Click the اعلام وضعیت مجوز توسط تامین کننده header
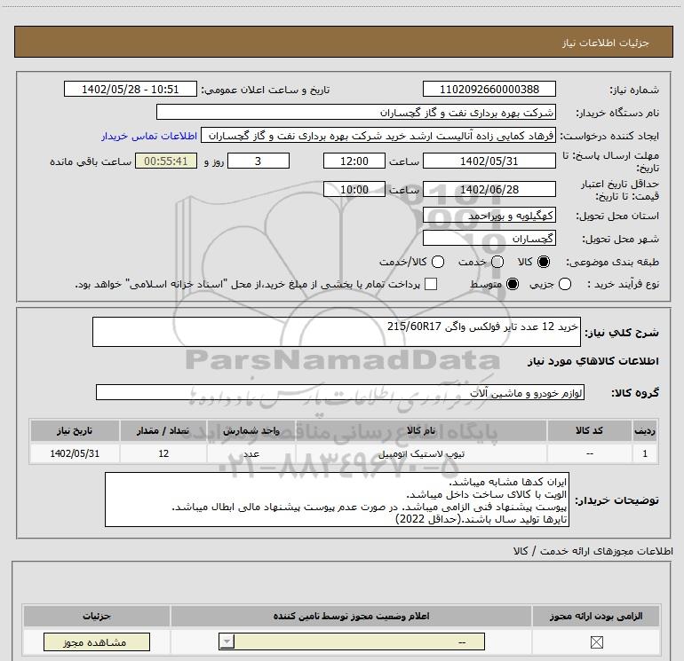The image size is (684, 661). click(x=351, y=616)
